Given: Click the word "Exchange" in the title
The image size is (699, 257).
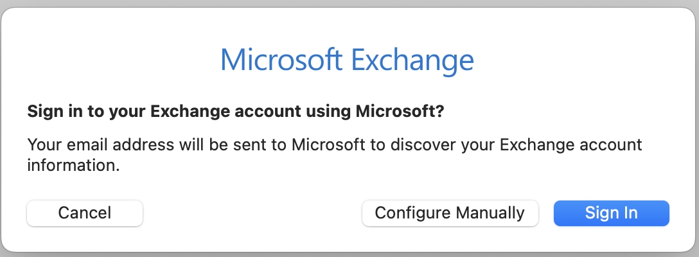Looking at the screenshot, I should (x=413, y=60).
